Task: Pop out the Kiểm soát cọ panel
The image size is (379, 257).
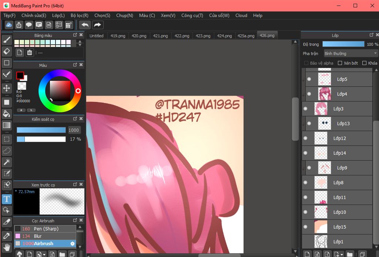Action: point(75,119)
